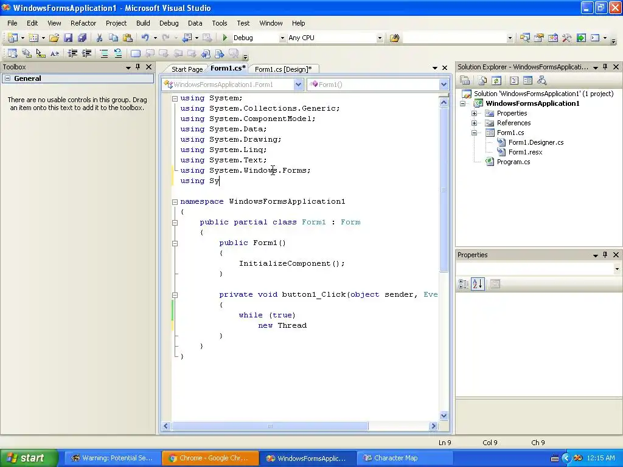Toggle auto-hide pin on Solution Explorer
623x467 pixels.
click(x=605, y=67)
